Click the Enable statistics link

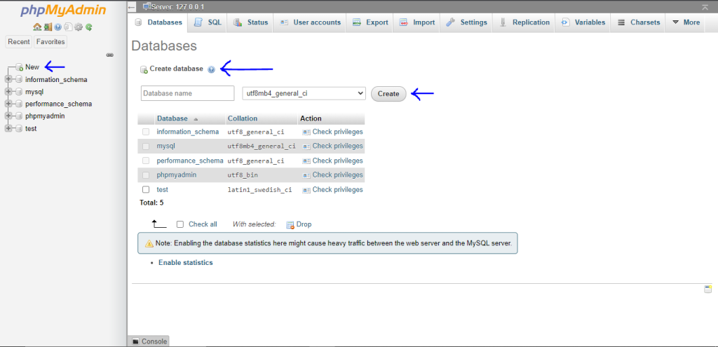click(x=185, y=263)
